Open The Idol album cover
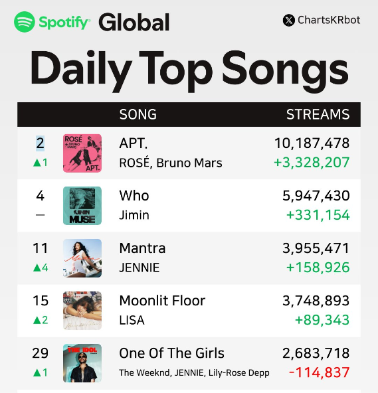 click(x=82, y=363)
